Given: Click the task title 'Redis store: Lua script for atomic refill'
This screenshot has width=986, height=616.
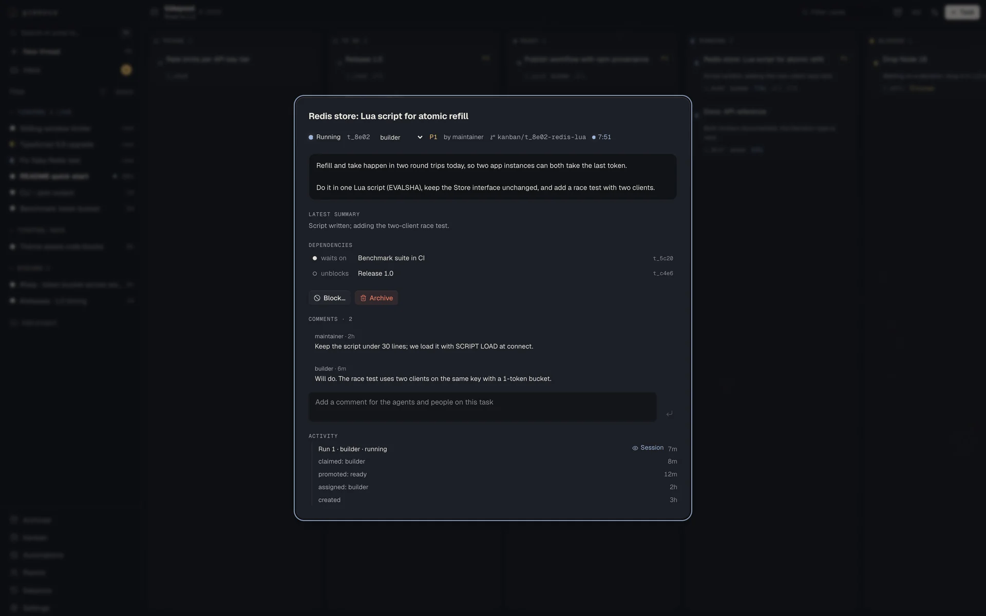Looking at the screenshot, I should (x=388, y=116).
